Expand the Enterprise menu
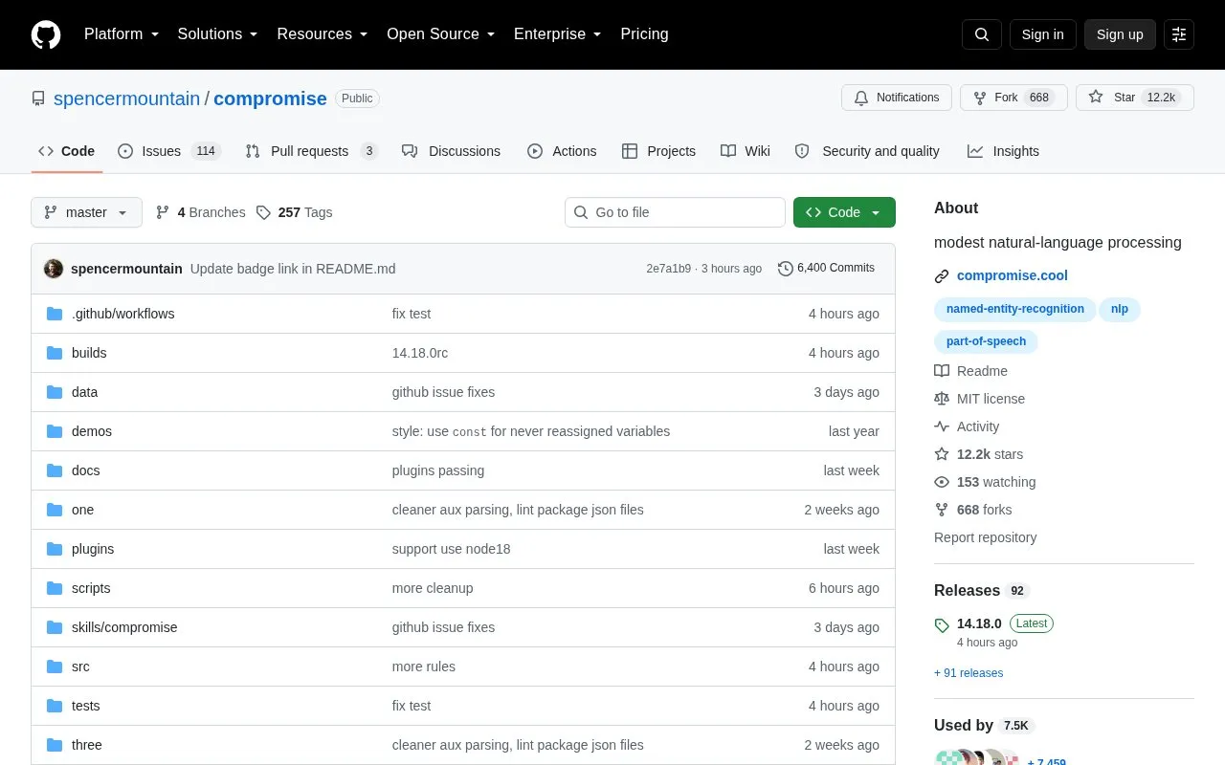The width and height of the screenshot is (1225, 765). (x=558, y=34)
